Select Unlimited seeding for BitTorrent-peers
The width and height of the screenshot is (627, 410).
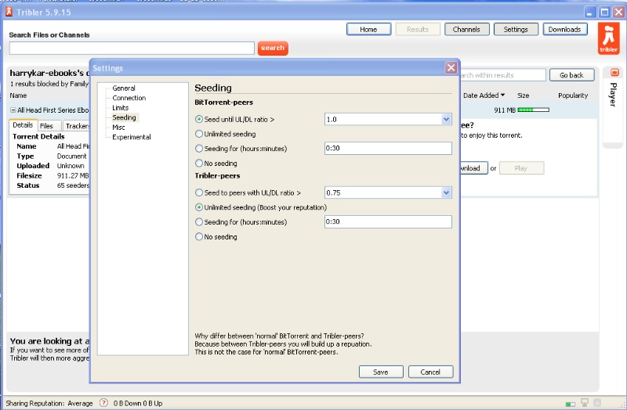(x=199, y=134)
